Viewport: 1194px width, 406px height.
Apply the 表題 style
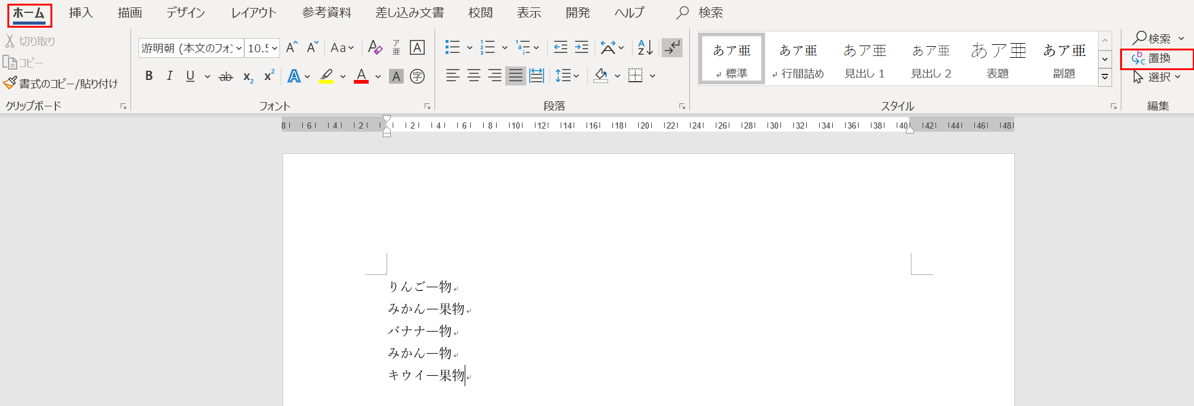point(998,59)
